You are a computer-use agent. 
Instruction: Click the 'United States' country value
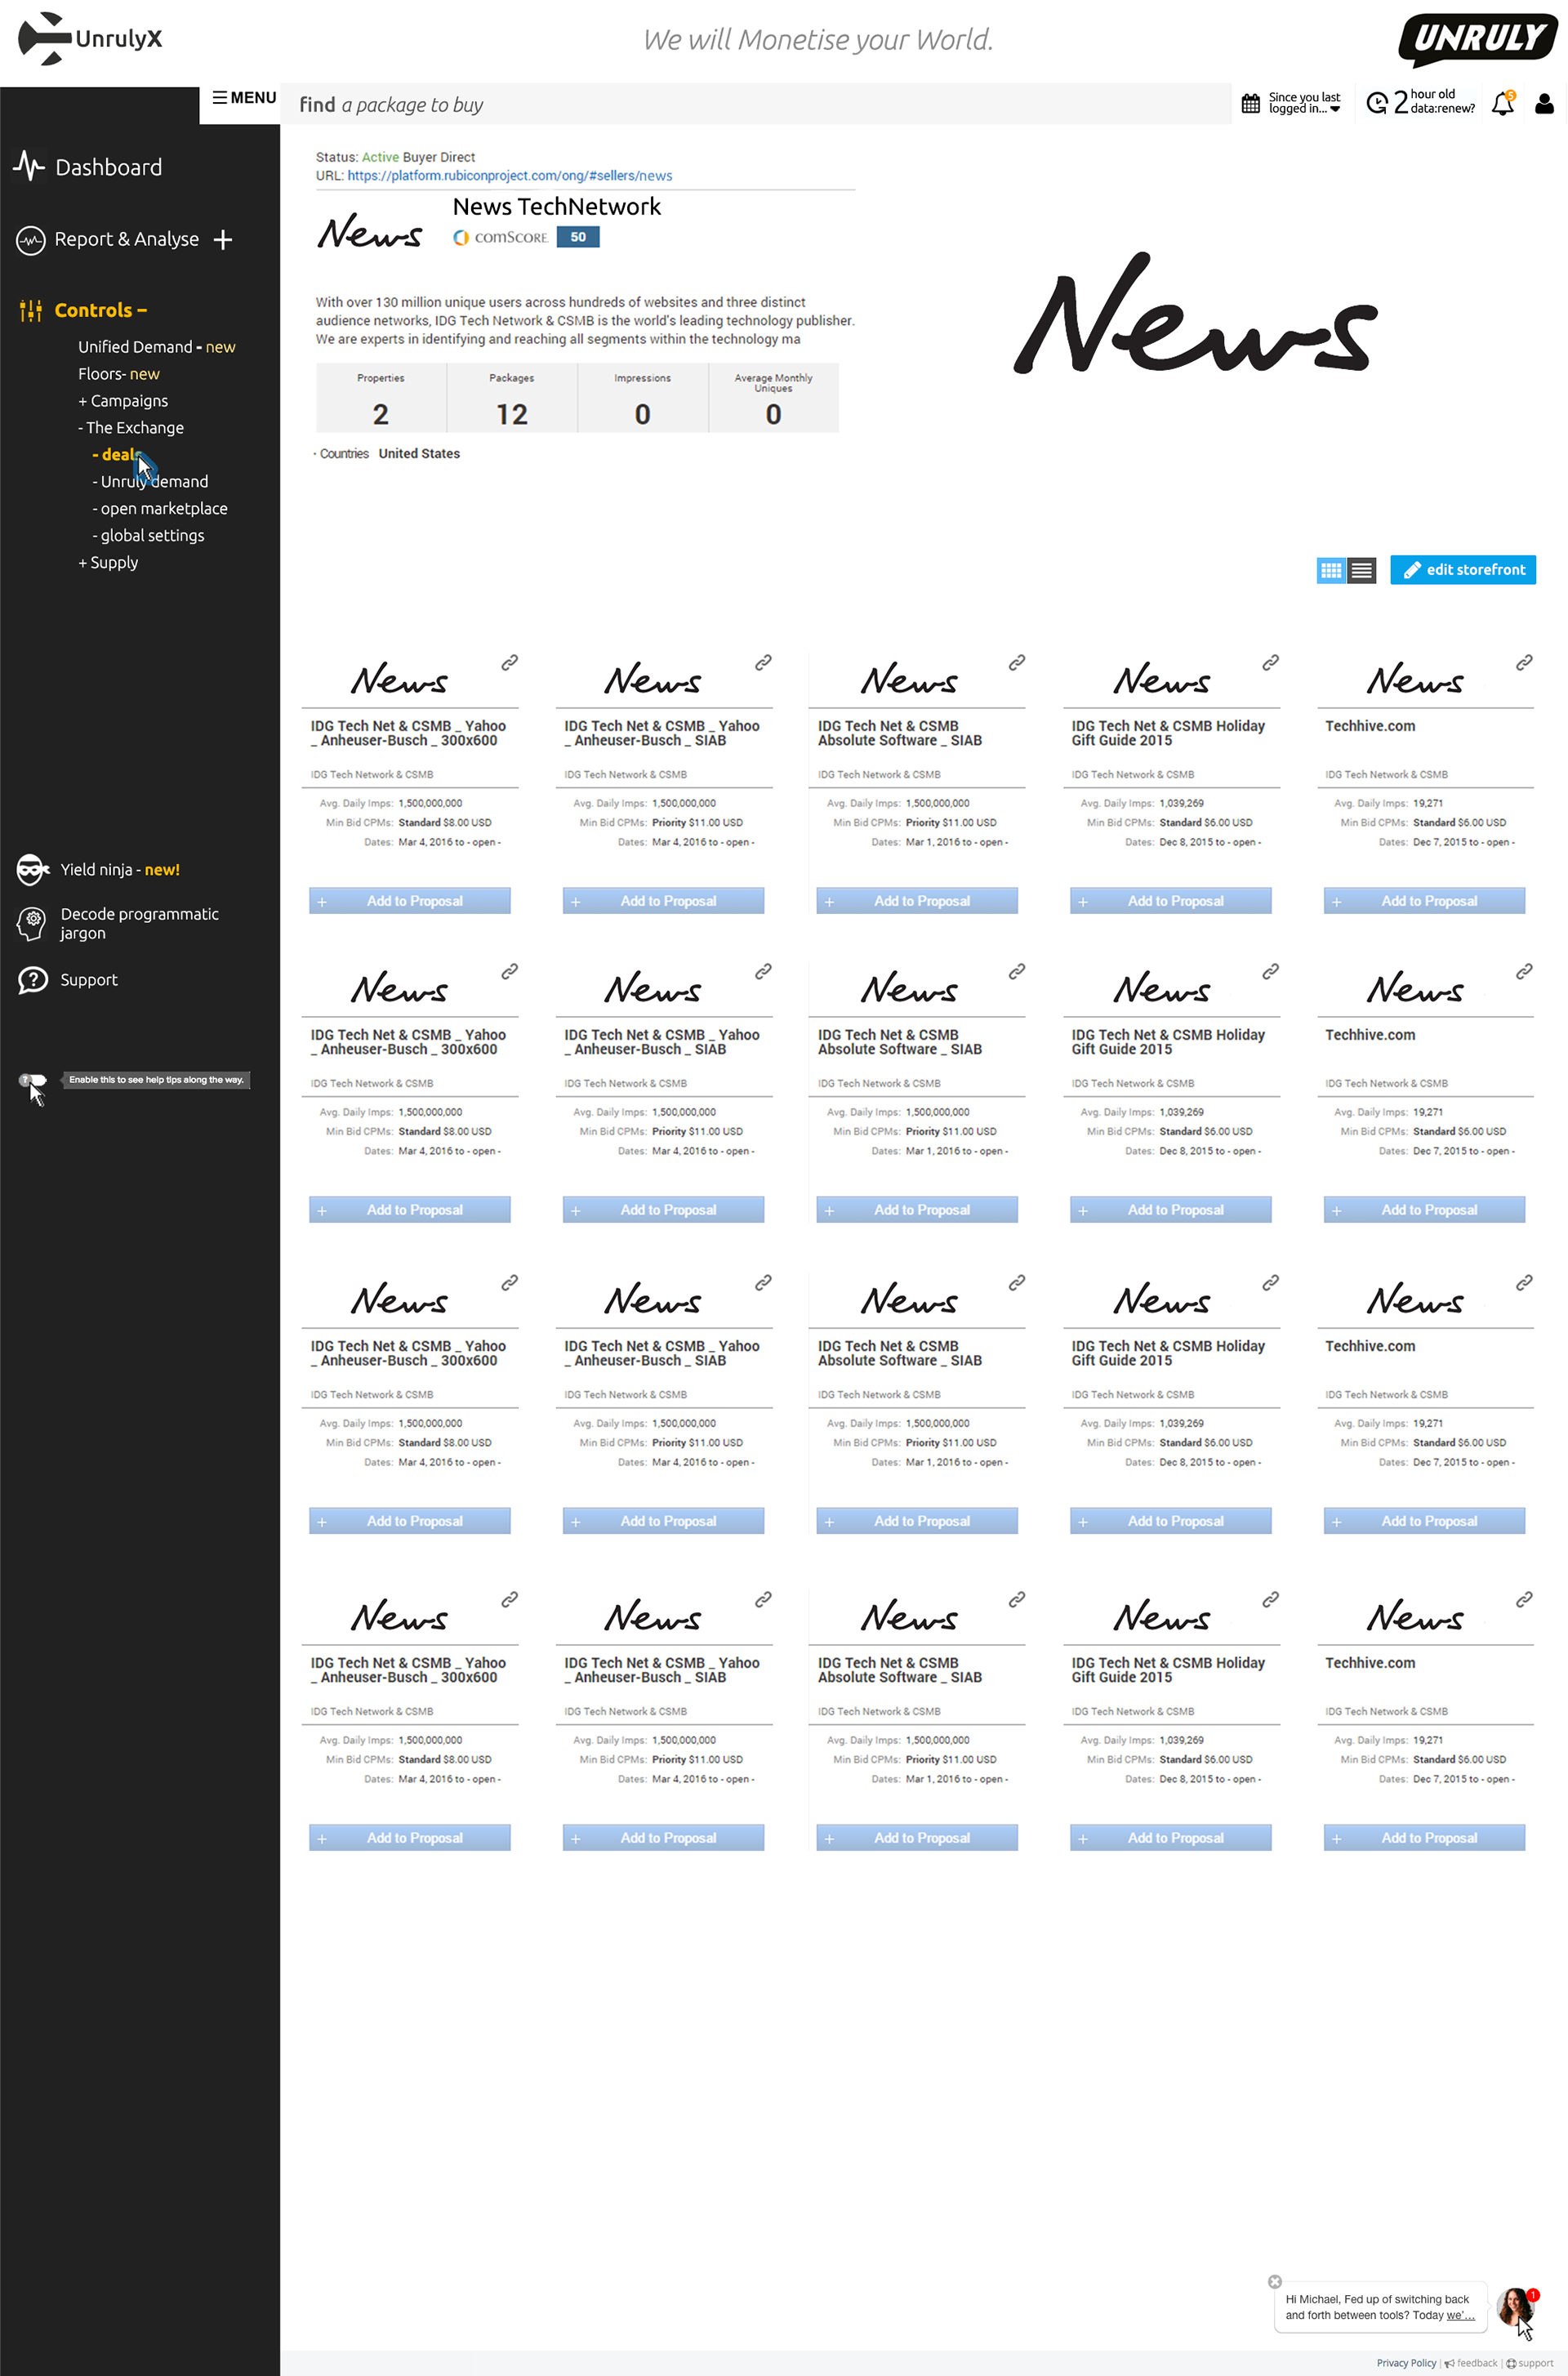point(419,454)
